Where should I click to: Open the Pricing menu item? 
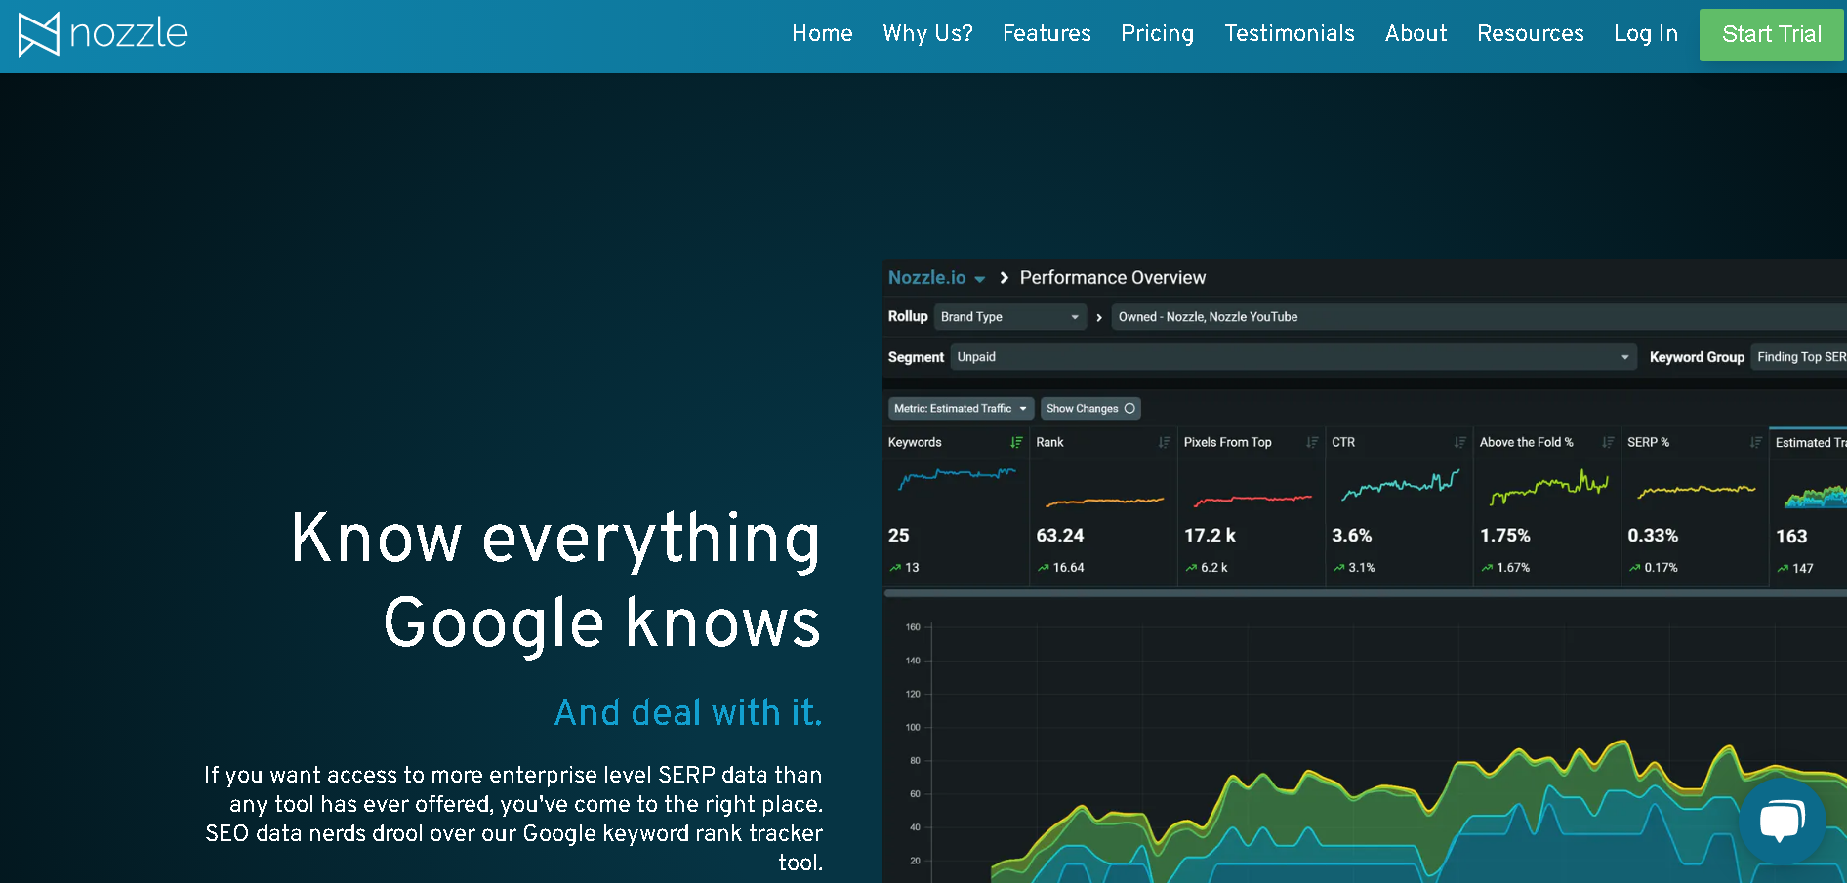click(x=1157, y=34)
